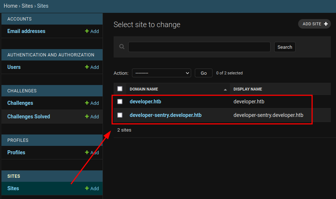Open the Action dropdown menu
This screenshot has width=336, height=199.
(x=161, y=73)
